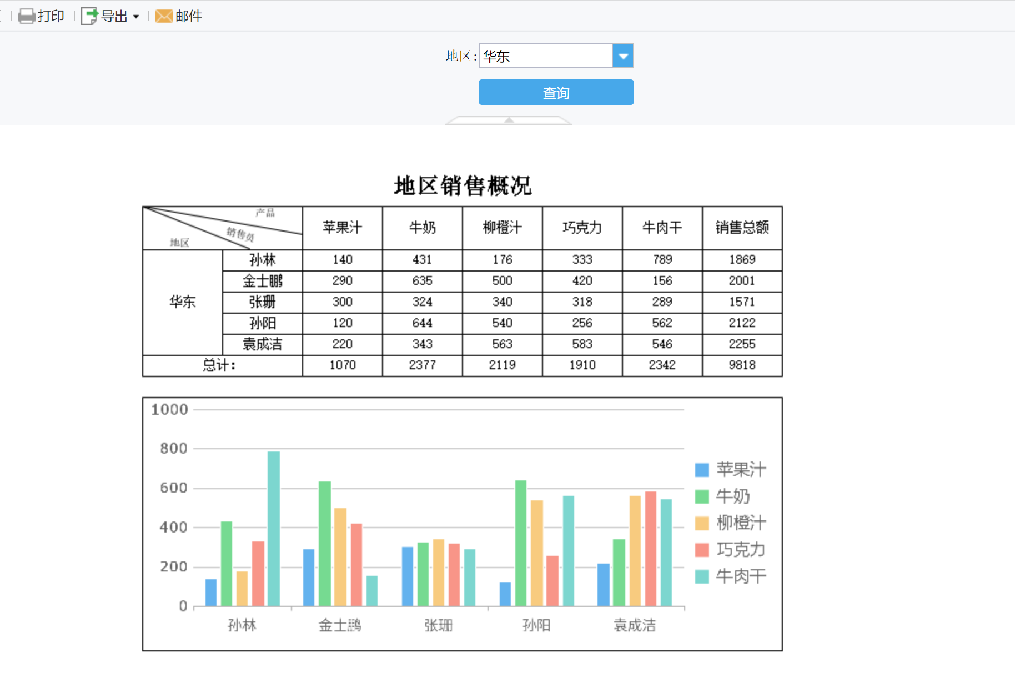This screenshot has width=1015, height=693.
Task: Toggle the 巧克力 legend color swatch
Action: pos(702,550)
